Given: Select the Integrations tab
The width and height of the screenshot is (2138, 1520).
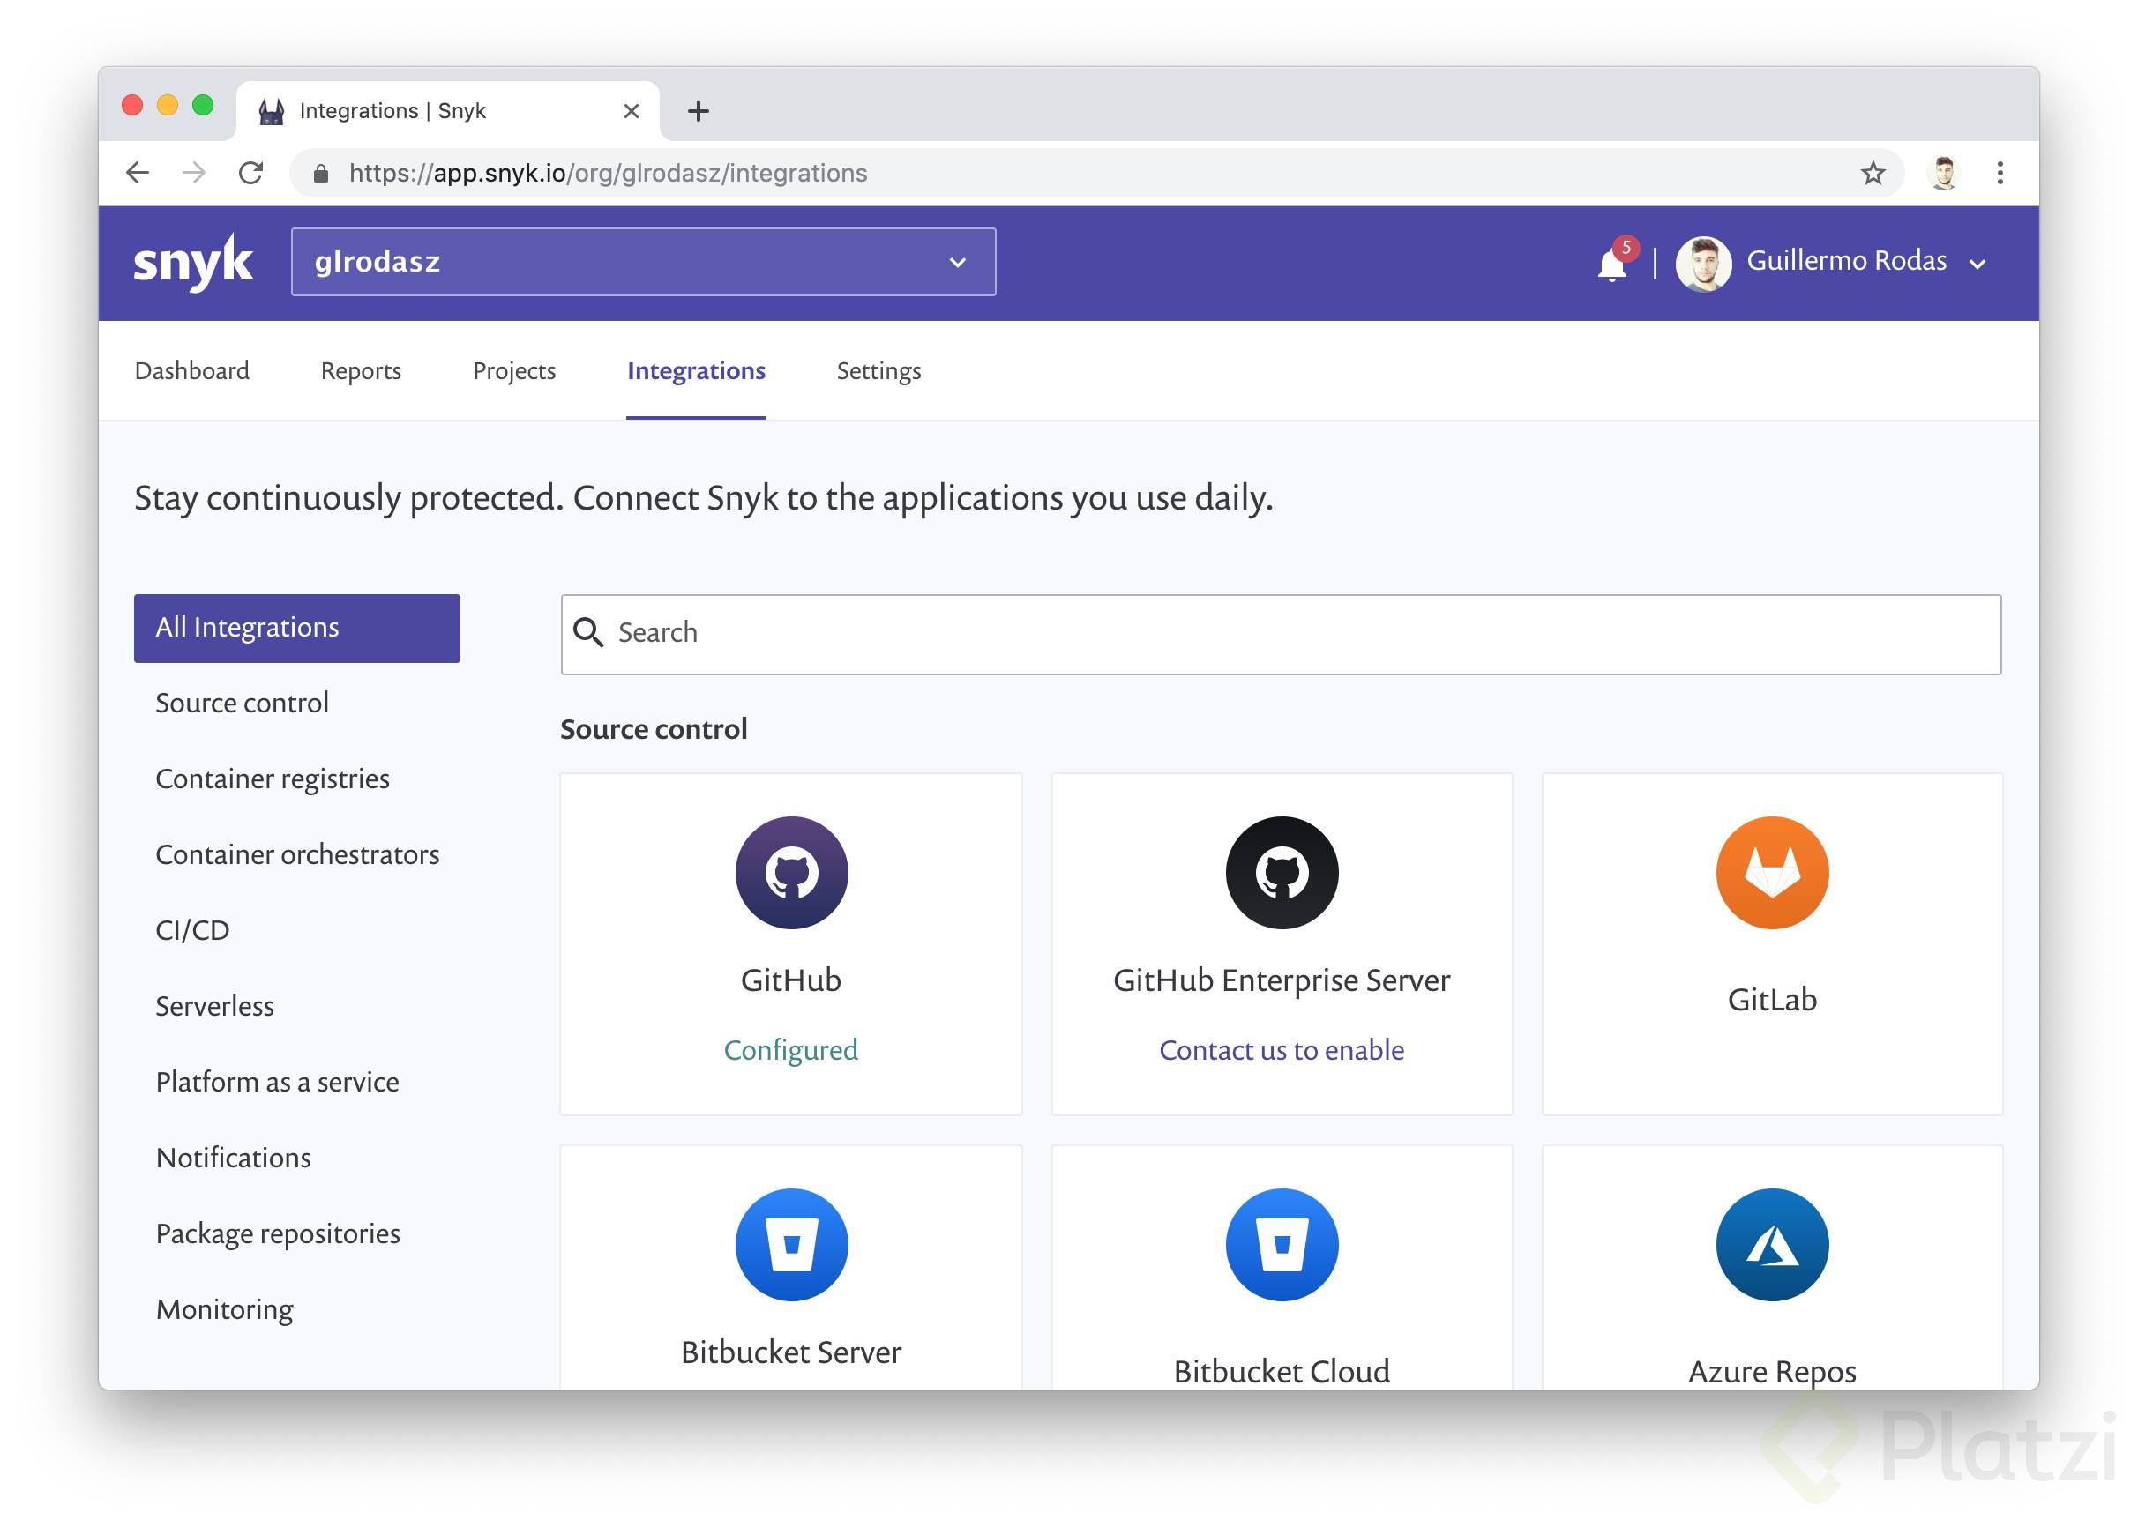Looking at the screenshot, I should [696, 370].
